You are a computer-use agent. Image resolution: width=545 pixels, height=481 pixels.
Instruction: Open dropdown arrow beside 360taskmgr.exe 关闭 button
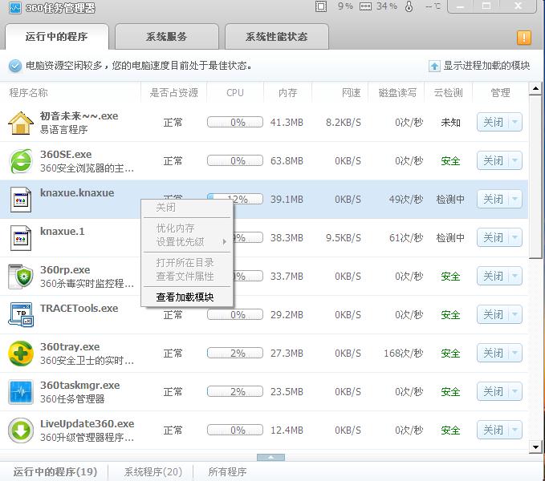[x=515, y=392]
